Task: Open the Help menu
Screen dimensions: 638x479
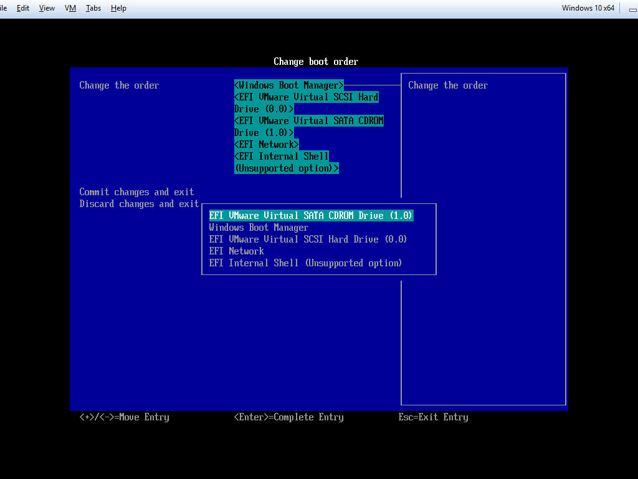Action: tap(118, 8)
